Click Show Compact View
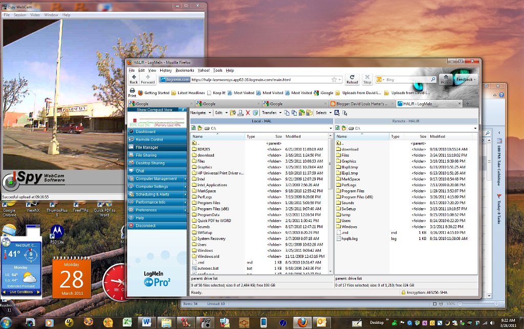The image size is (524, 329). [x=155, y=109]
